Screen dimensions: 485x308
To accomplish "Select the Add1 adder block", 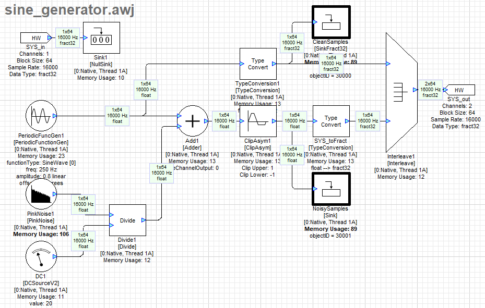I will click(193, 121).
